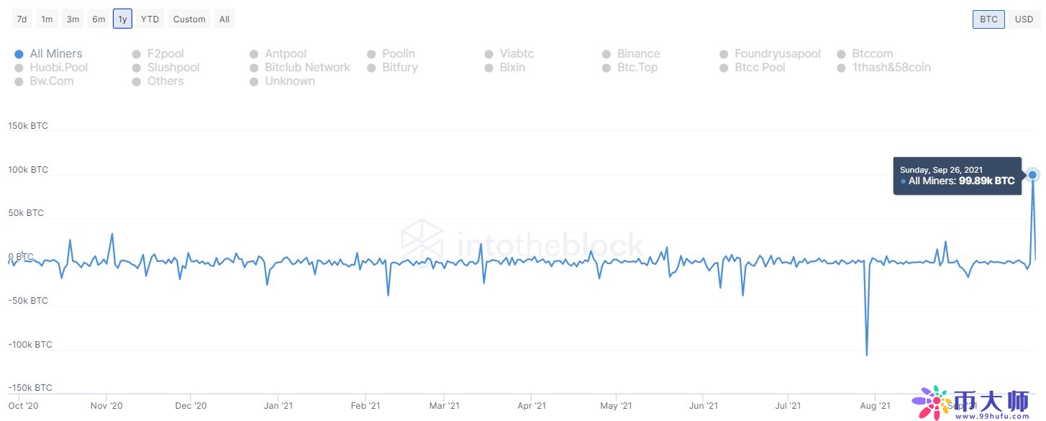Show the All time range

(224, 19)
